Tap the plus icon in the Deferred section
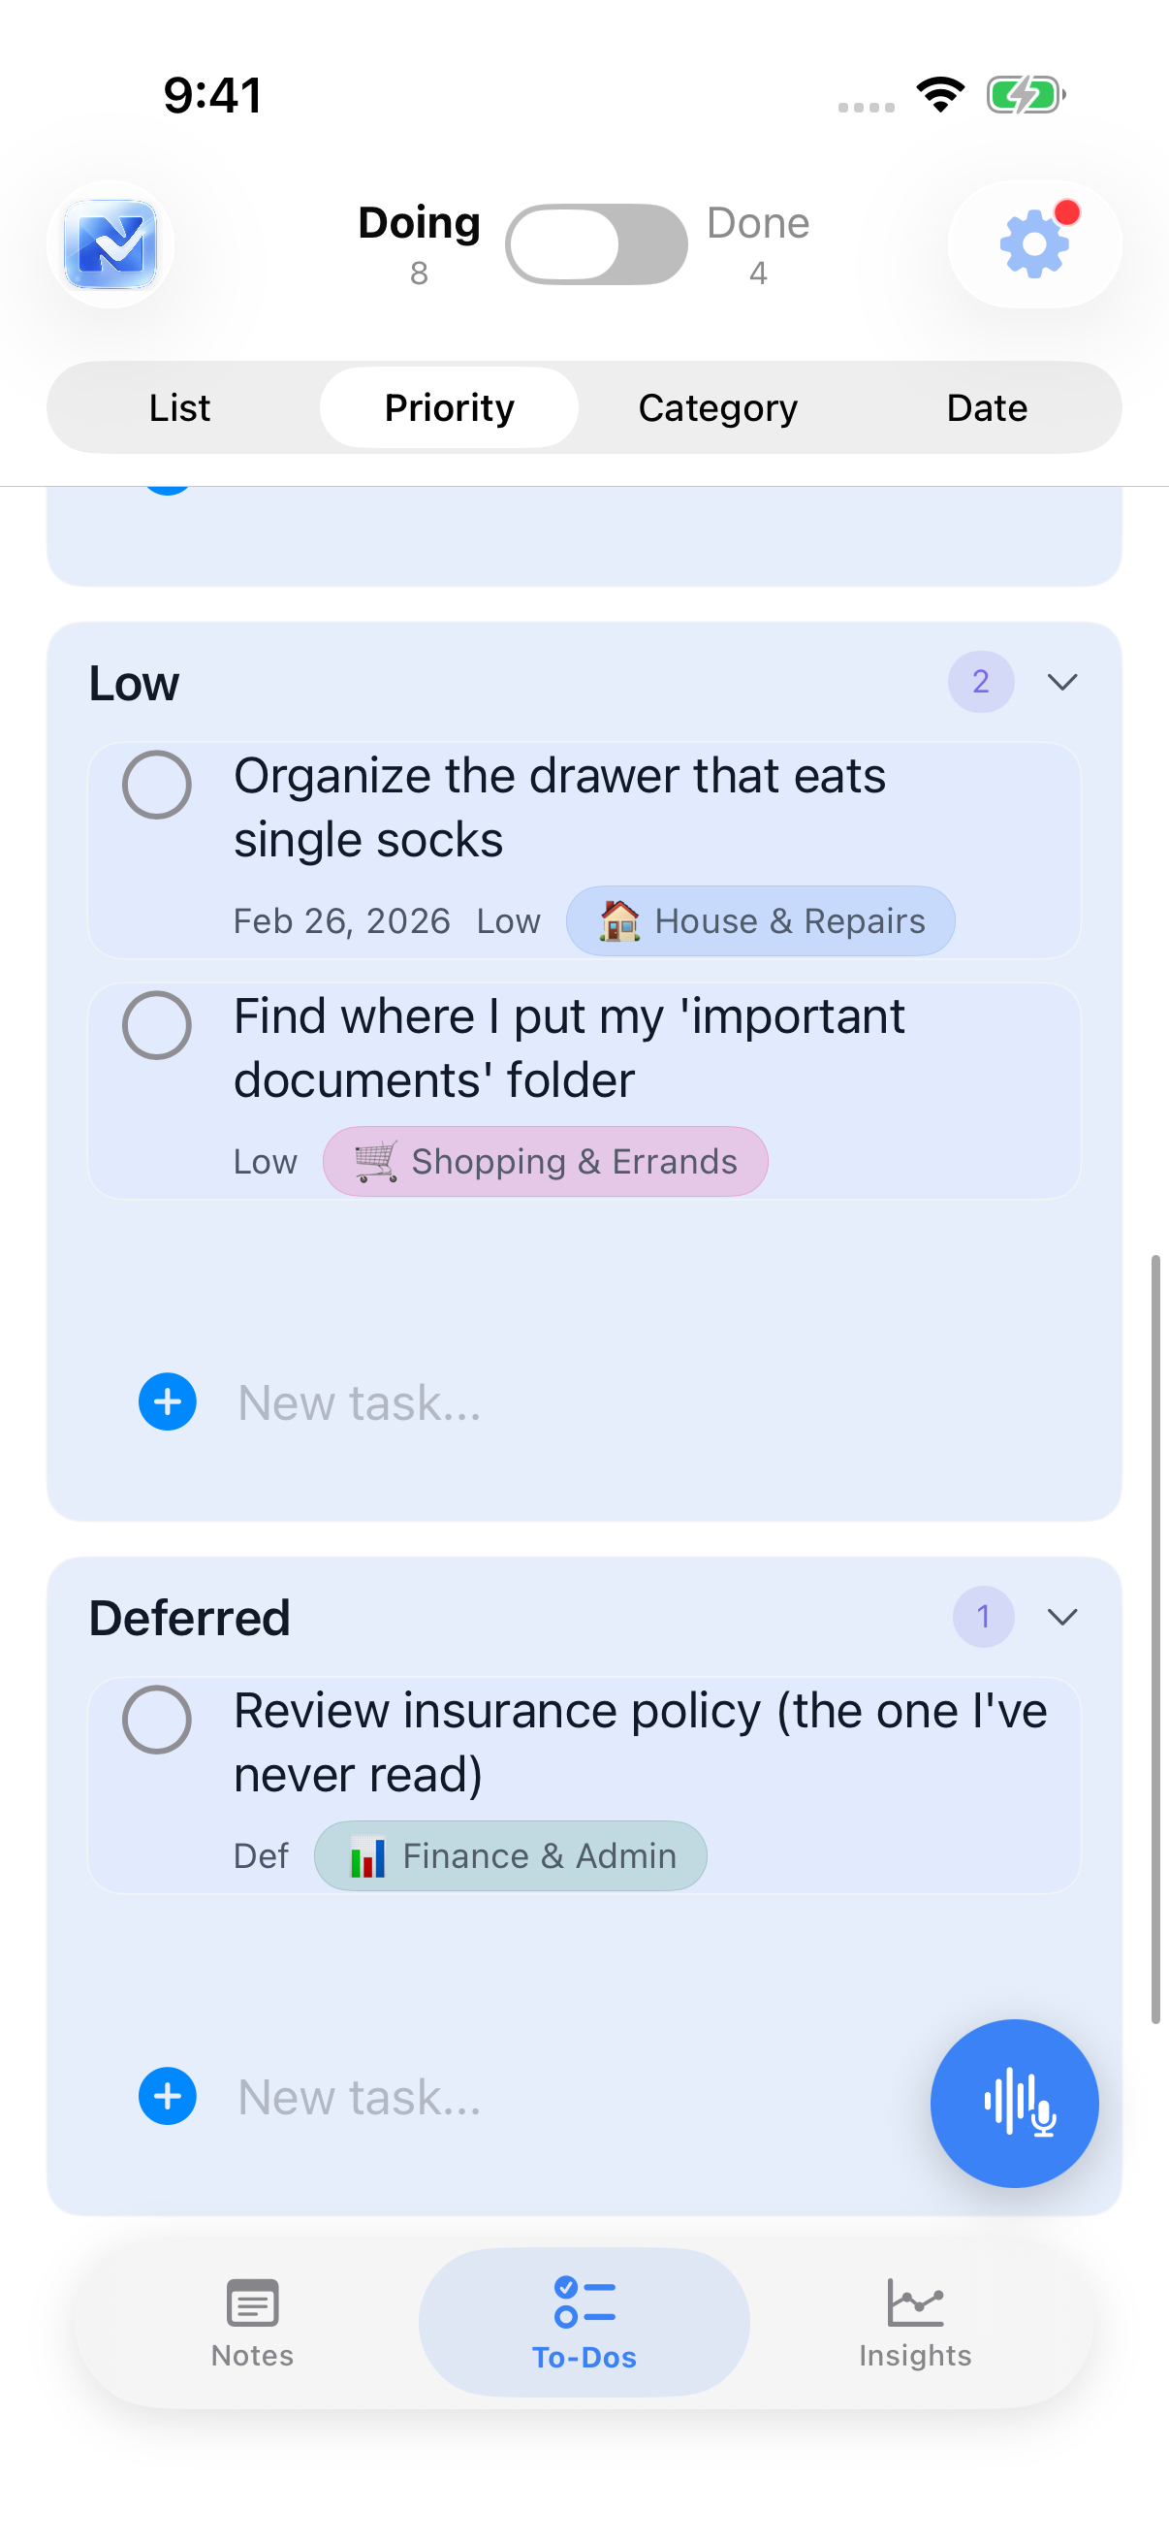1169x2543 pixels. click(x=167, y=2097)
